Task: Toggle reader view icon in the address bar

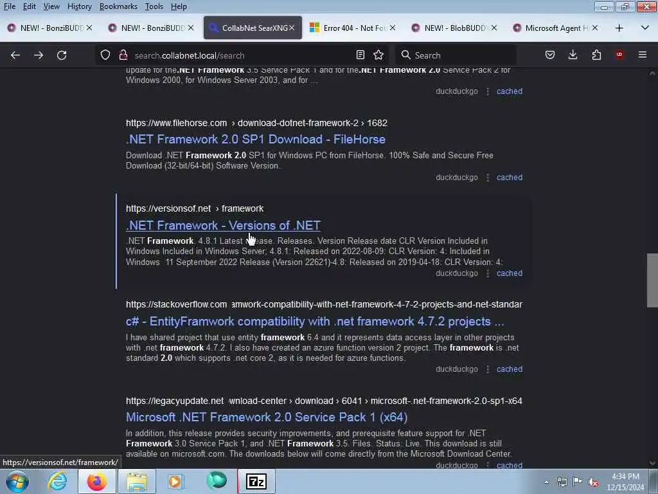Action: (360, 55)
